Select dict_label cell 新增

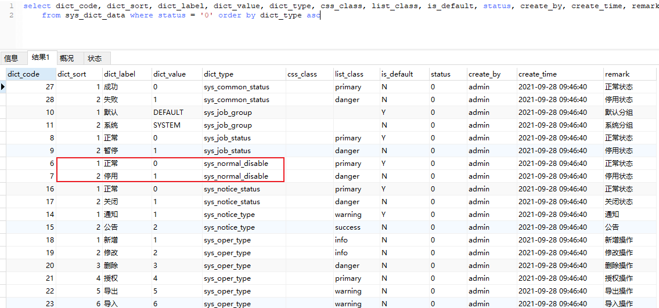pos(127,240)
